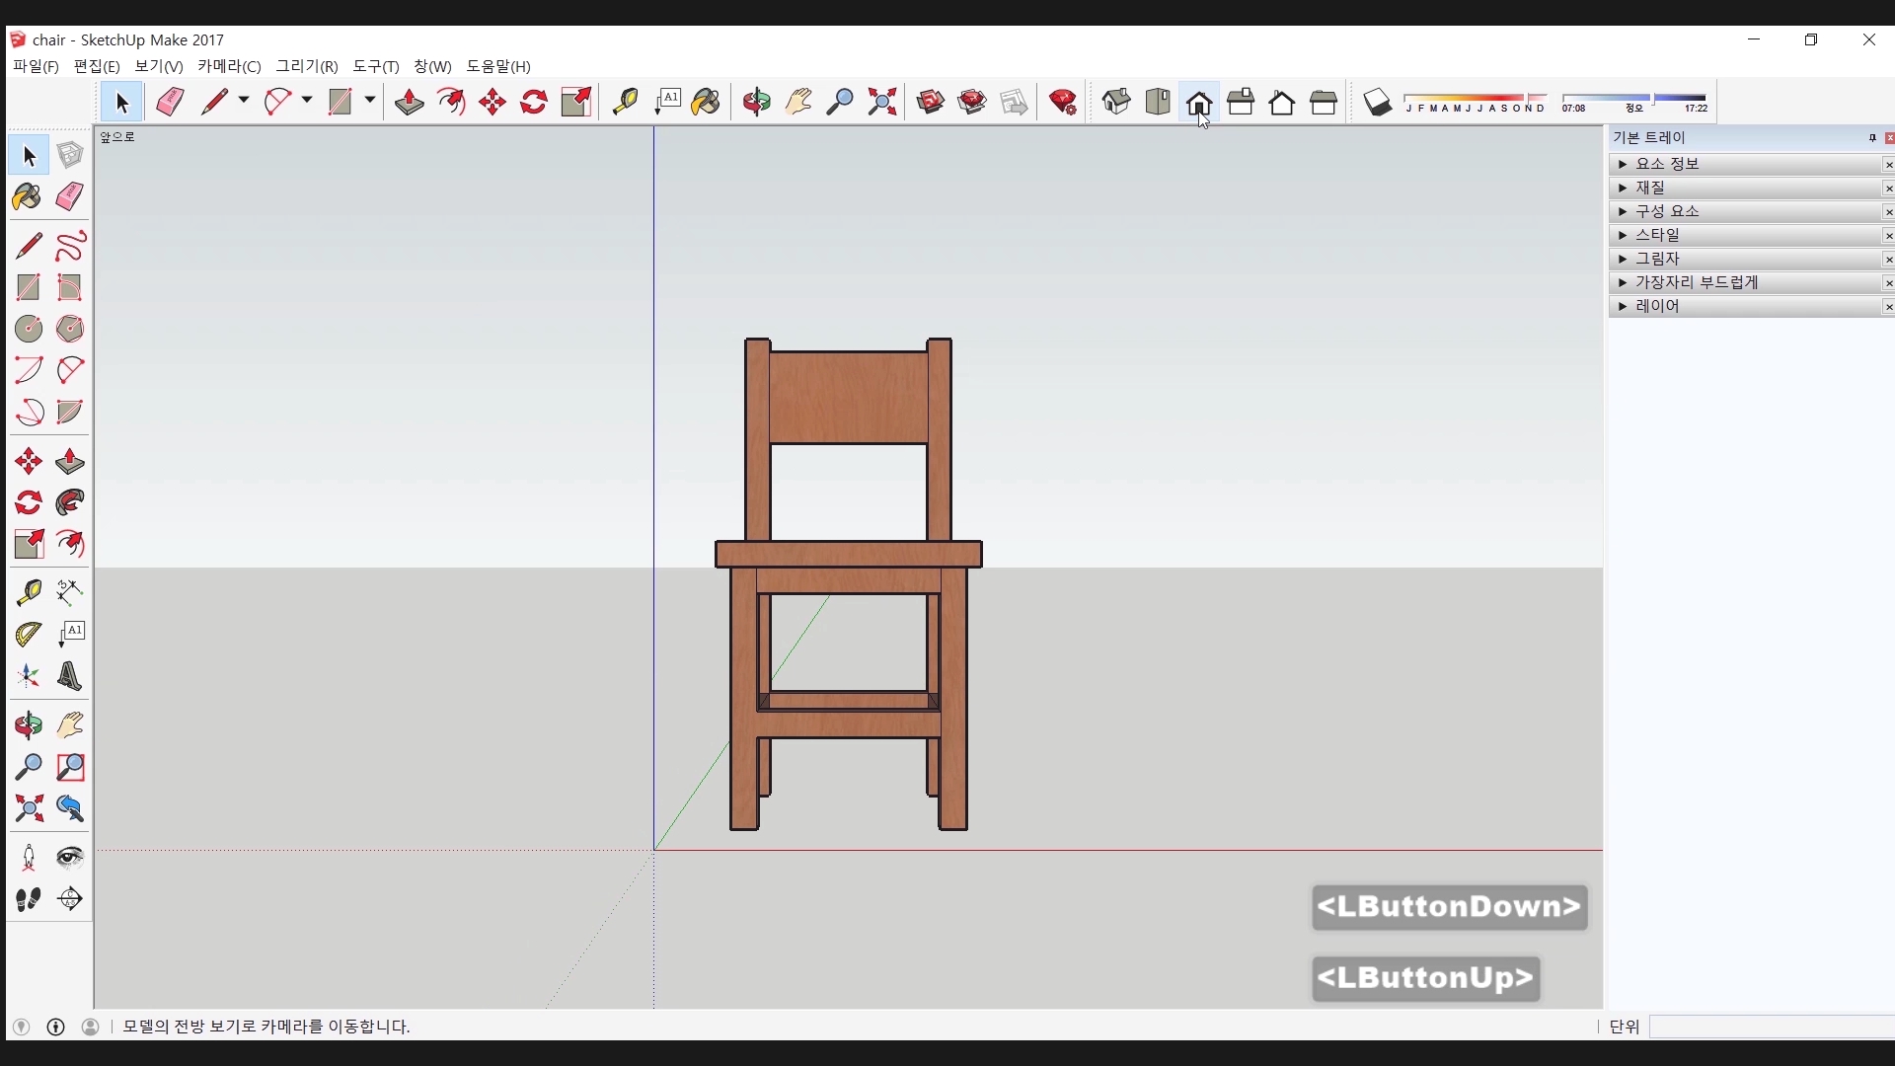Screen dimensions: 1895x1066
Task: Click geo-location status bar icon
Action: tap(21, 1027)
